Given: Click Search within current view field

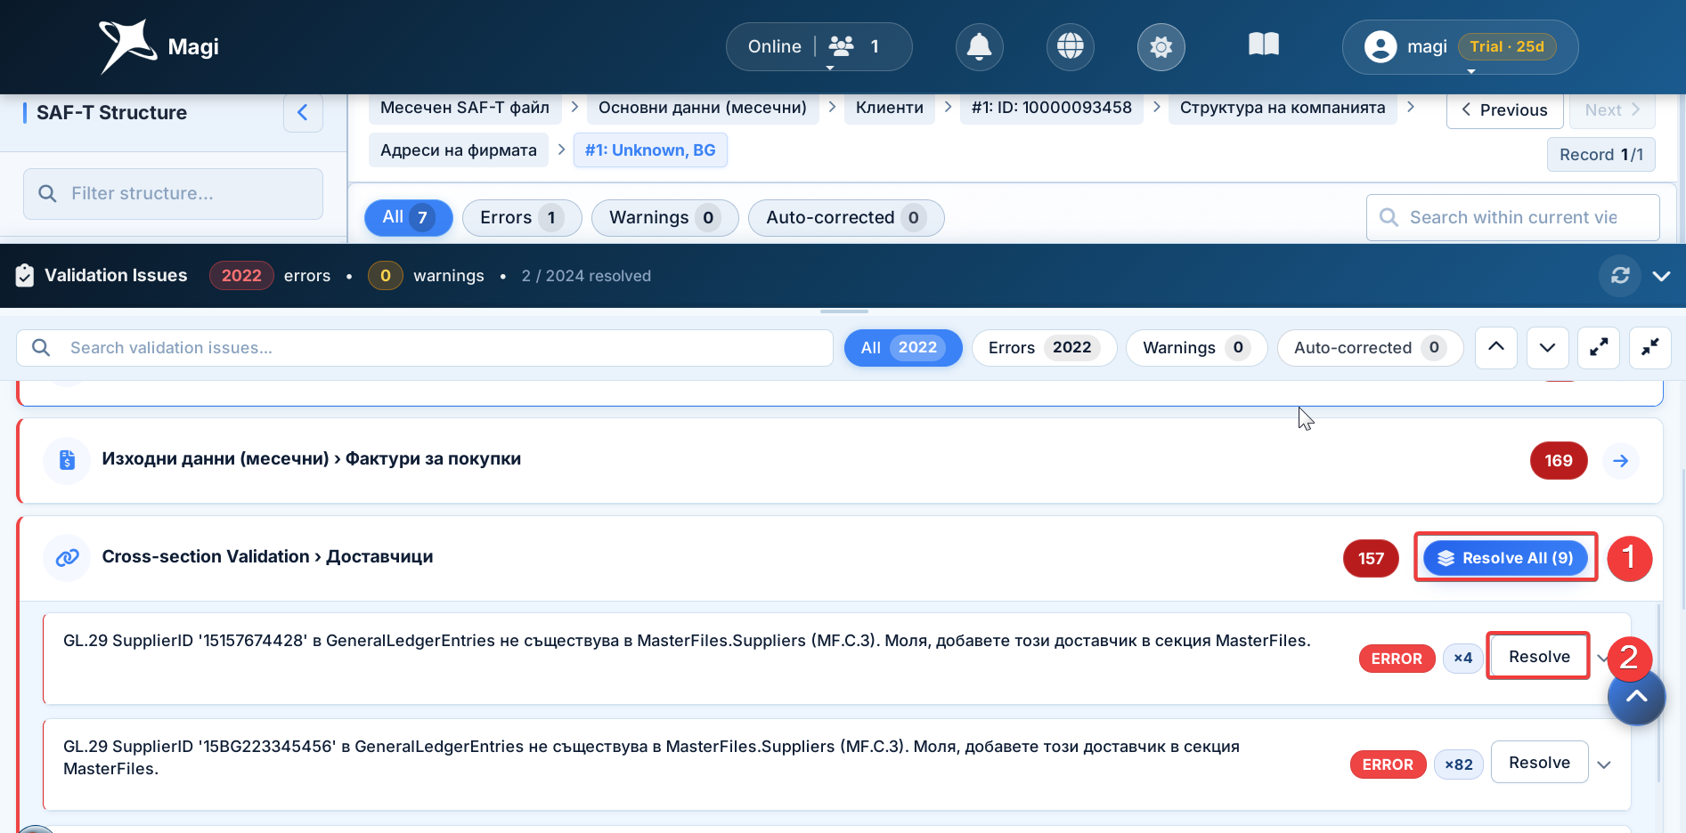Looking at the screenshot, I should pos(1512,217).
